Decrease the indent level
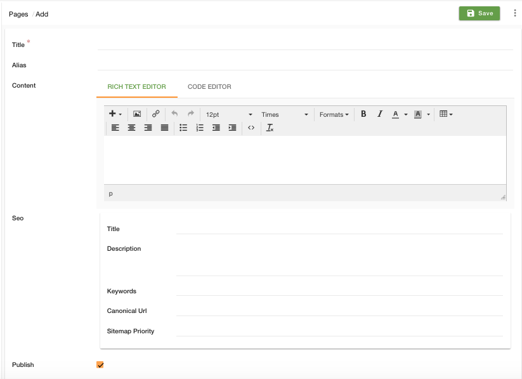This screenshot has height=379, width=522. coord(216,128)
